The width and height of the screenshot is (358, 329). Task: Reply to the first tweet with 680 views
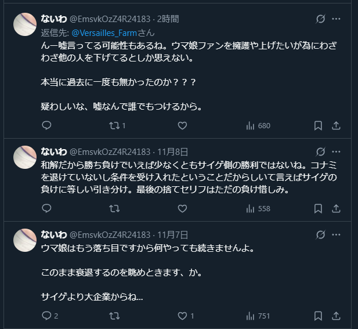47,125
